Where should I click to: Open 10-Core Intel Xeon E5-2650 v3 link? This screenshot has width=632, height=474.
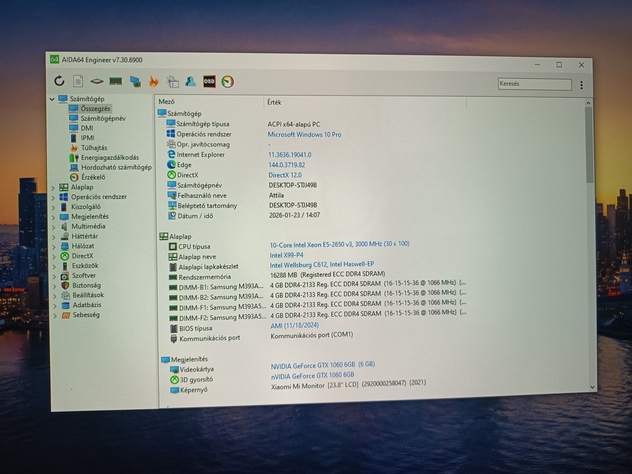click(x=339, y=245)
